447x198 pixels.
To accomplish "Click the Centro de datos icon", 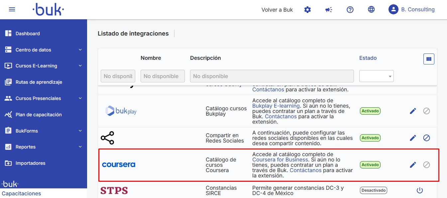I will click(x=8, y=50).
